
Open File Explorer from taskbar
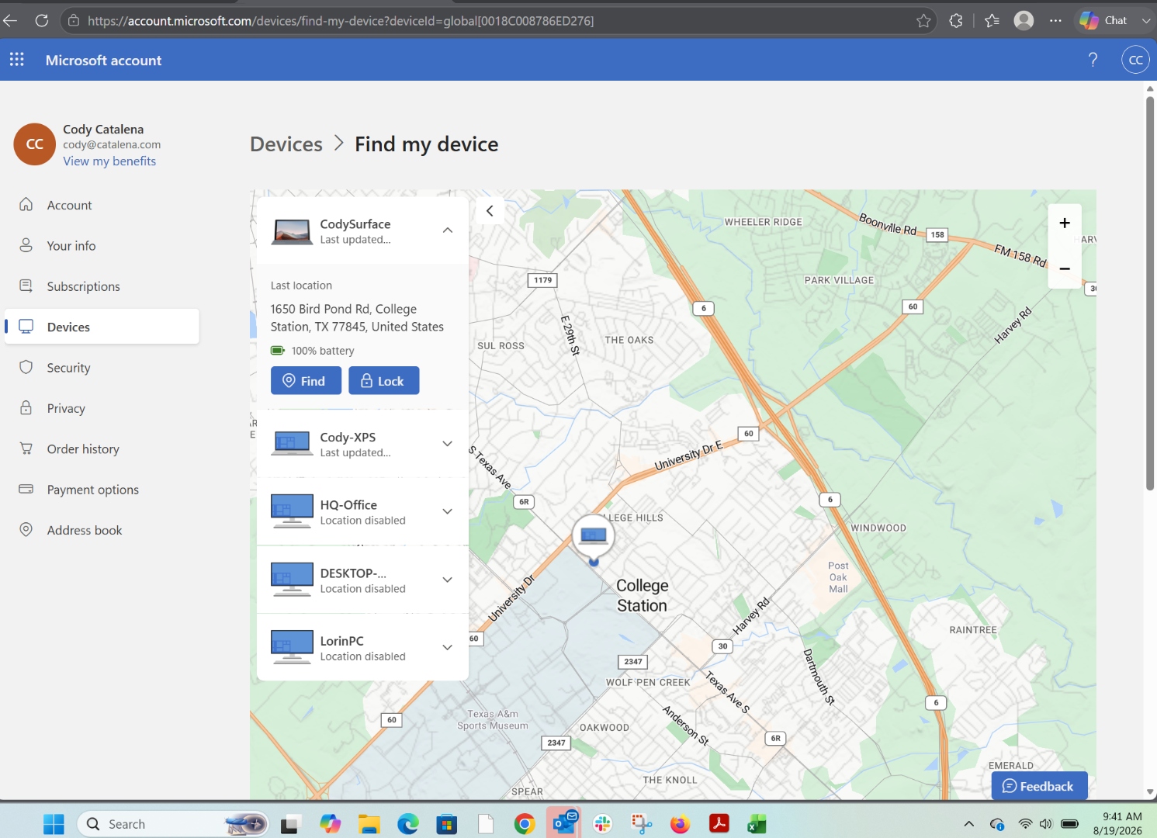(x=369, y=824)
